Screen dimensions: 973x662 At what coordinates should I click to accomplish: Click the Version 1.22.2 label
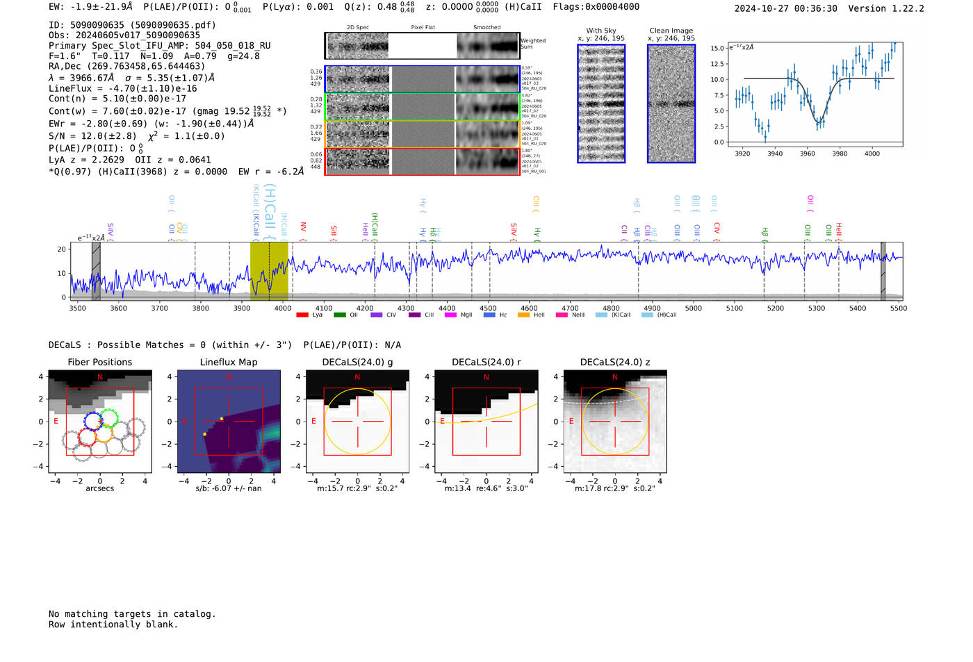[886, 8]
